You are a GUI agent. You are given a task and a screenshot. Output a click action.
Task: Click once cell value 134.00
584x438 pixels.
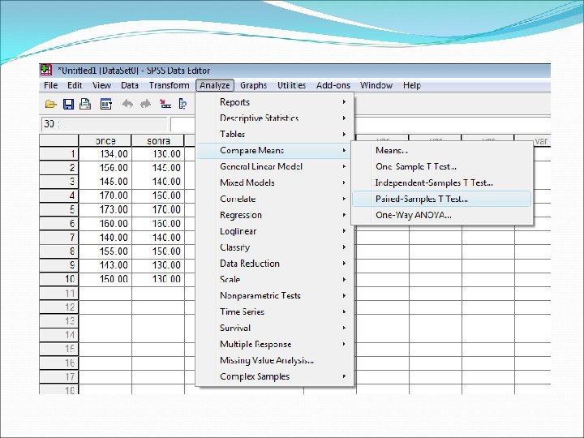[105, 154]
